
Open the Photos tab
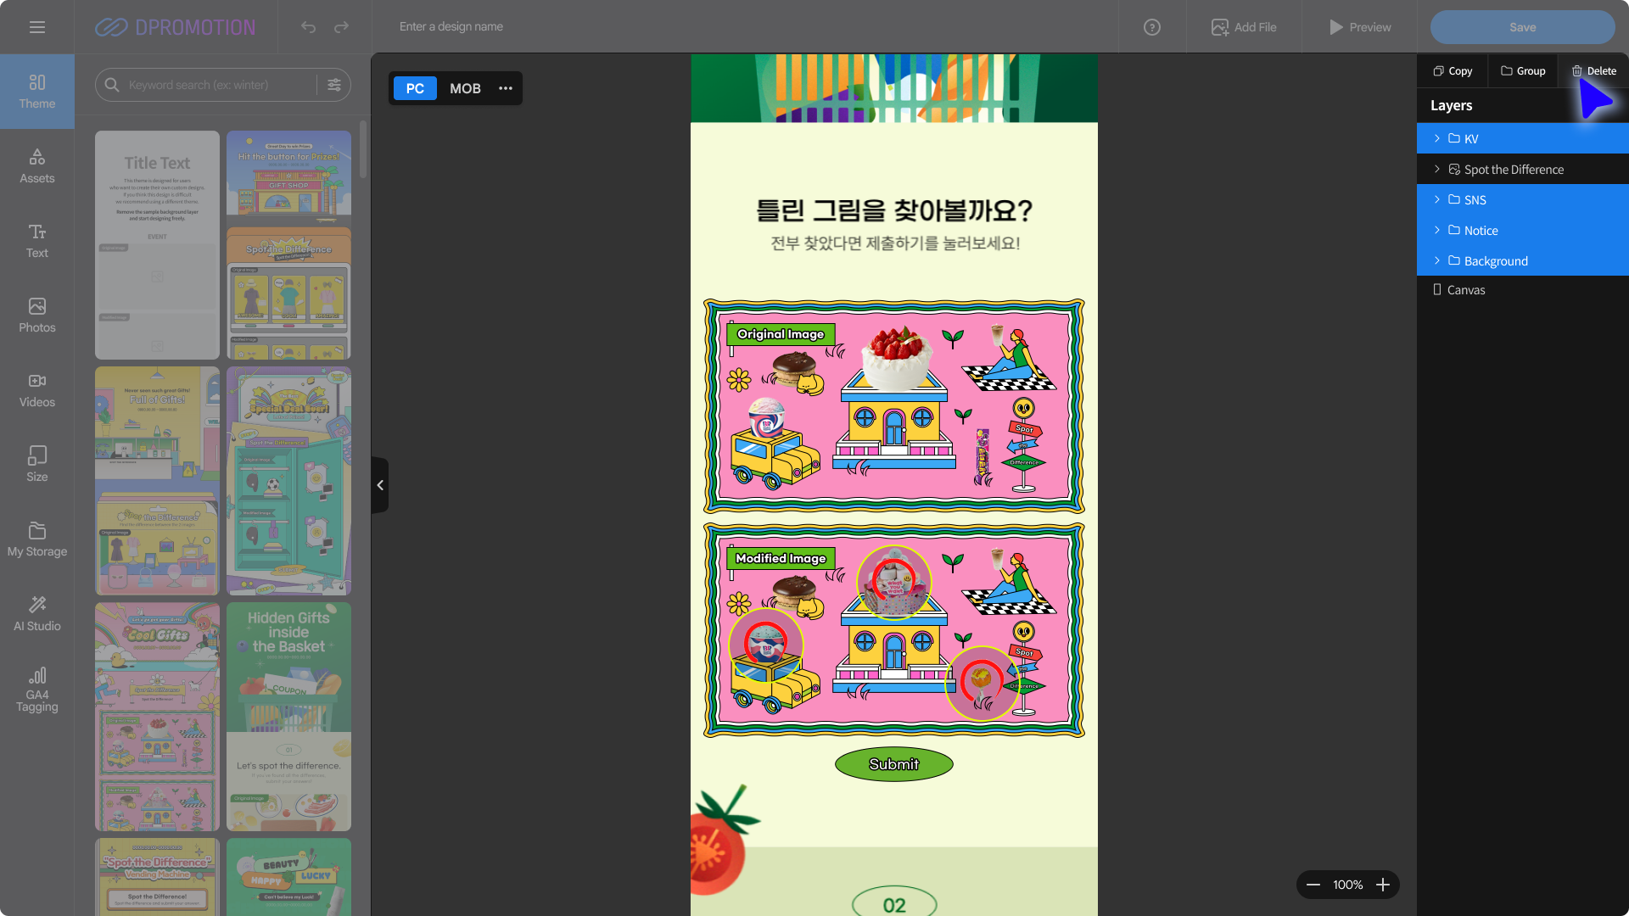[x=37, y=315]
